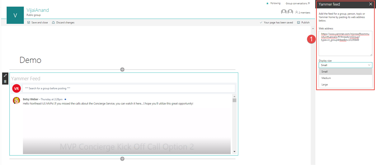The width and height of the screenshot is (376, 165).
Task: Click the Save and close disk icon
Action: [29, 22]
